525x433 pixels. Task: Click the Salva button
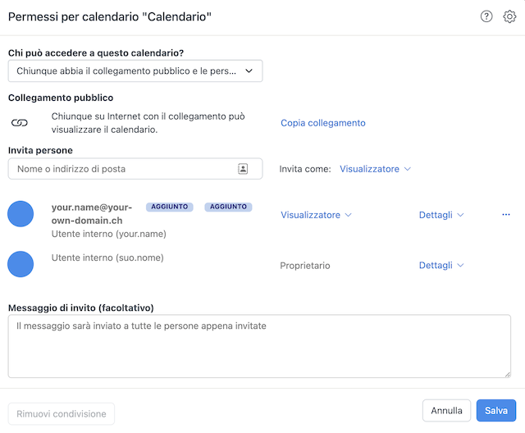[x=495, y=410]
